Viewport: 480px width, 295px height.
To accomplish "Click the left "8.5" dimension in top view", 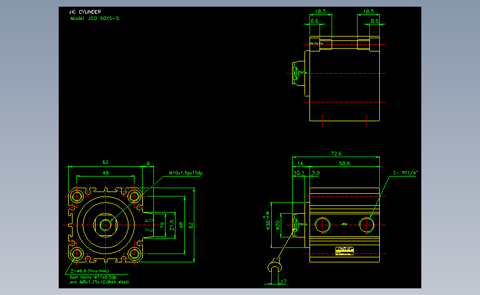I will (x=314, y=21).
